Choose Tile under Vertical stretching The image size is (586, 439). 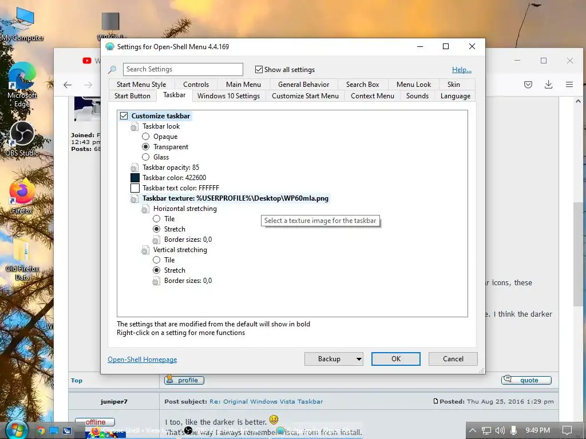coord(157,260)
